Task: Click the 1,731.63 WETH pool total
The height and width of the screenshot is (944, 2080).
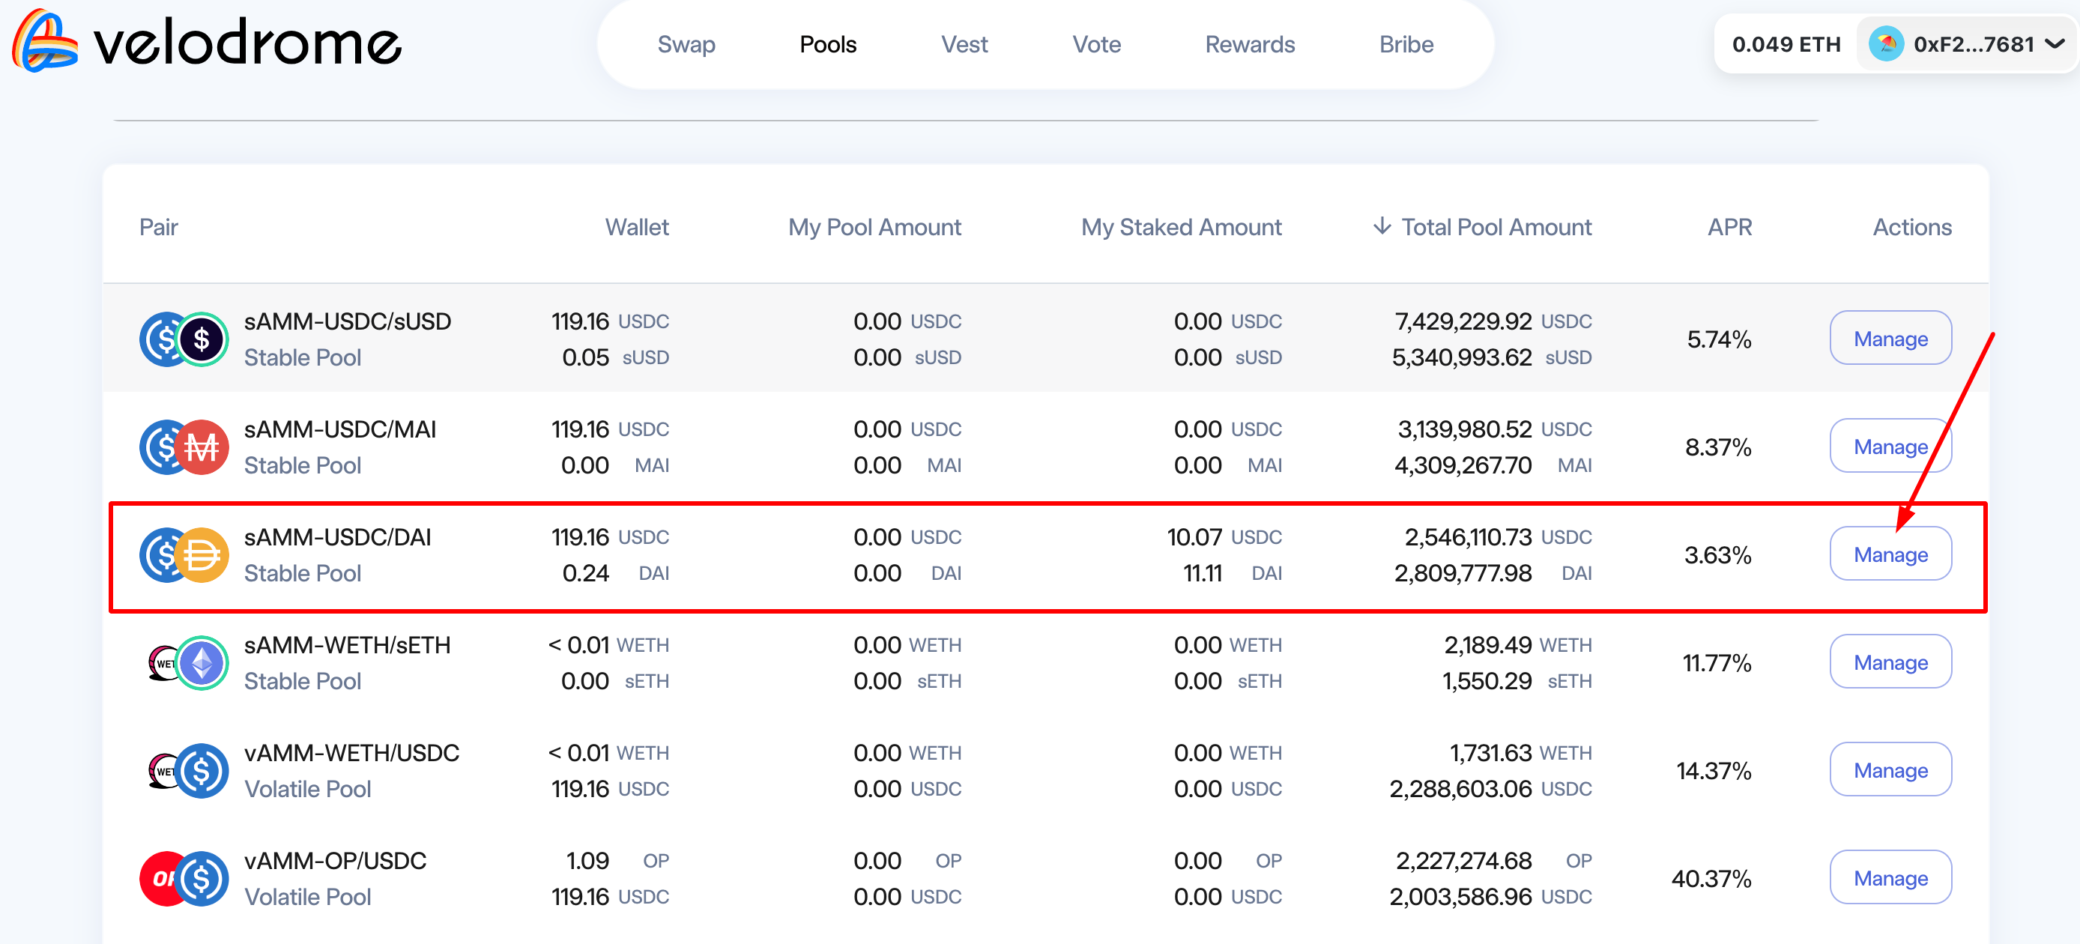Action: 1520,754
